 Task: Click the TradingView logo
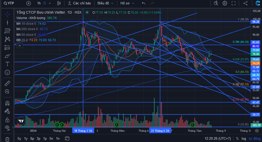[x=21, y=121]
